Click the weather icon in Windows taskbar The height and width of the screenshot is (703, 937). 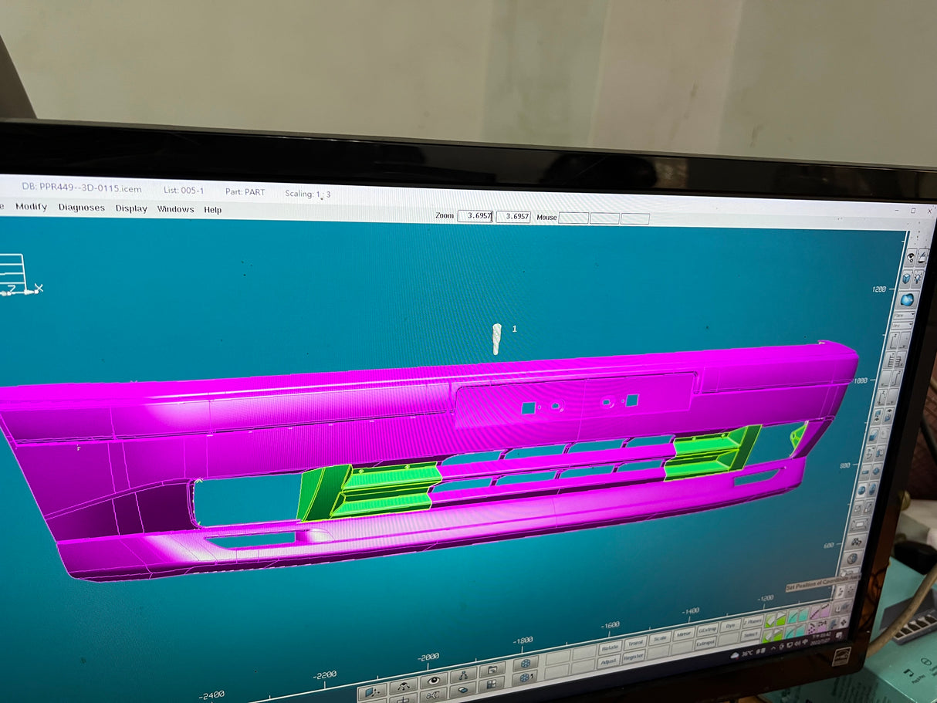(x=736, y=654)
